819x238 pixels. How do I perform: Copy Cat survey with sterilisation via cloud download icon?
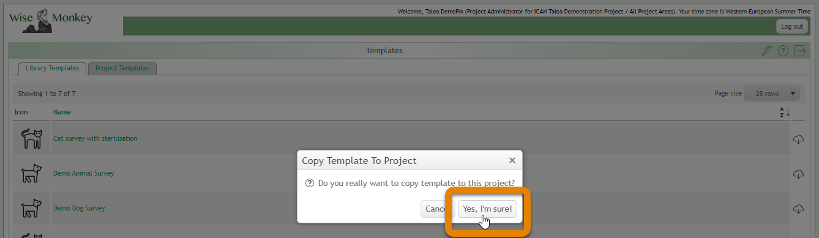[x=798, y=139]
